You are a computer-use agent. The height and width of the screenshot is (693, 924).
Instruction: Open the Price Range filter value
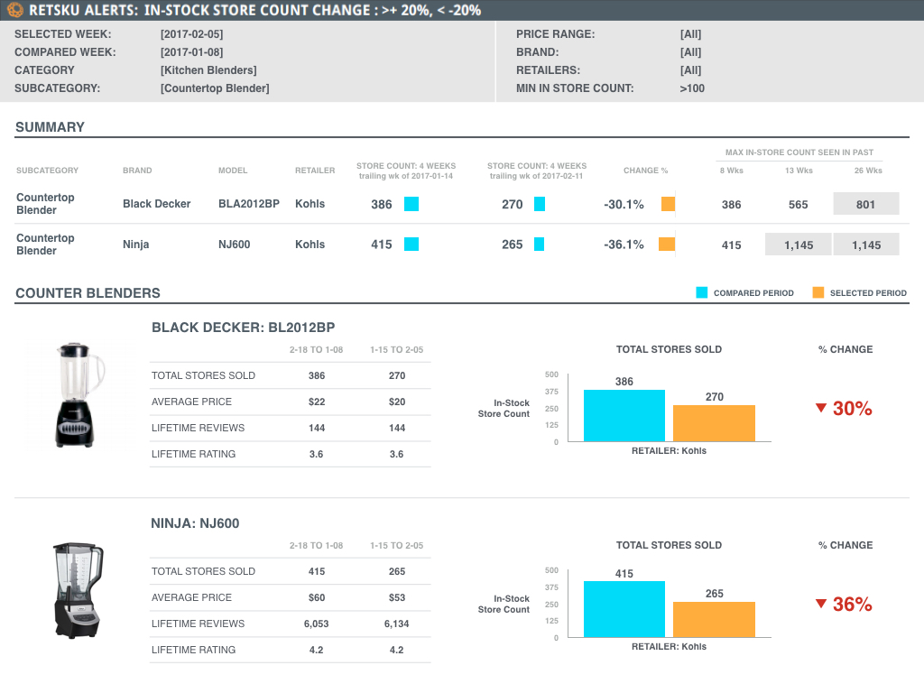click(x=690, y=34)
